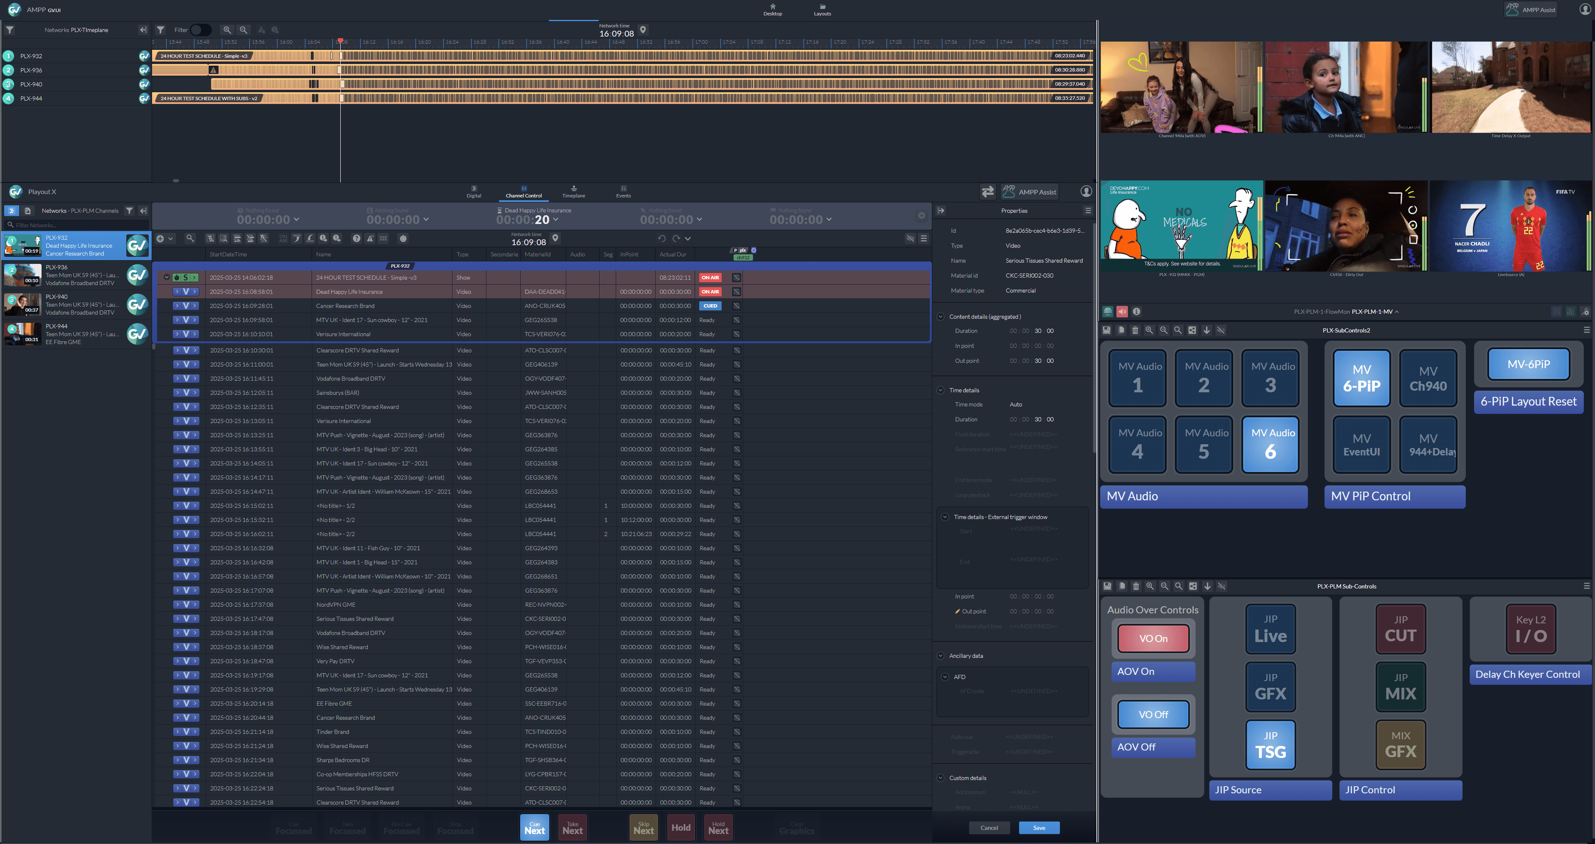Click the channel control location pin icon
This screenshot has width=1595, height=844.
point(555,238)
